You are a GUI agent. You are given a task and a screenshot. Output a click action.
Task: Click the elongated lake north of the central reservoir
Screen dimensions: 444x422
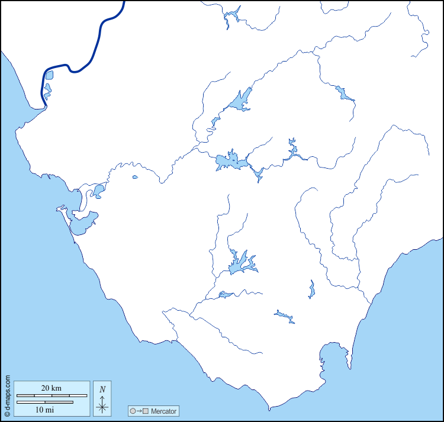click(241, 101)
